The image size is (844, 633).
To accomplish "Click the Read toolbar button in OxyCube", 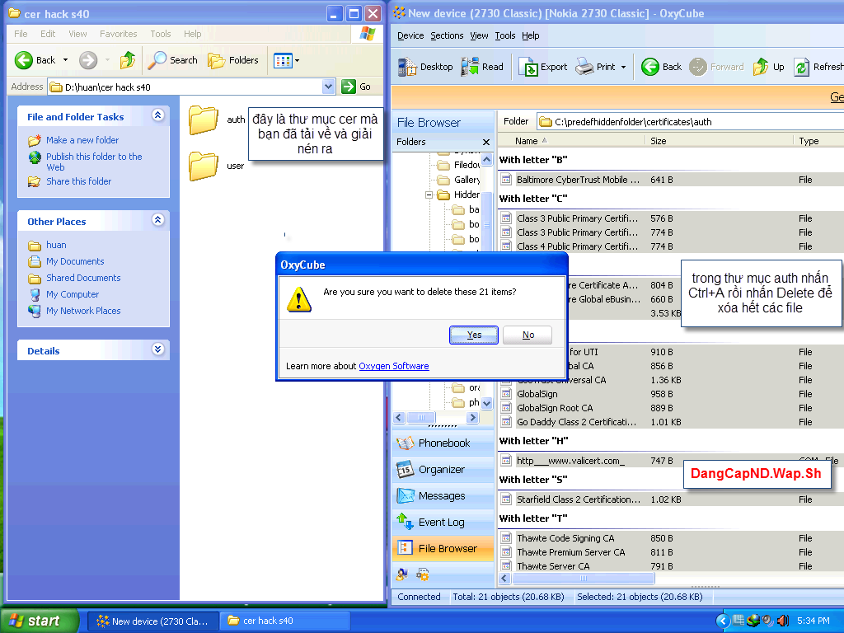I will click(x=482, y=67).
